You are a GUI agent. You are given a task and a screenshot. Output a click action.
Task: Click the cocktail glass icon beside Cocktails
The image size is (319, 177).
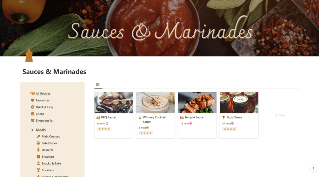[x=38, y=170]
